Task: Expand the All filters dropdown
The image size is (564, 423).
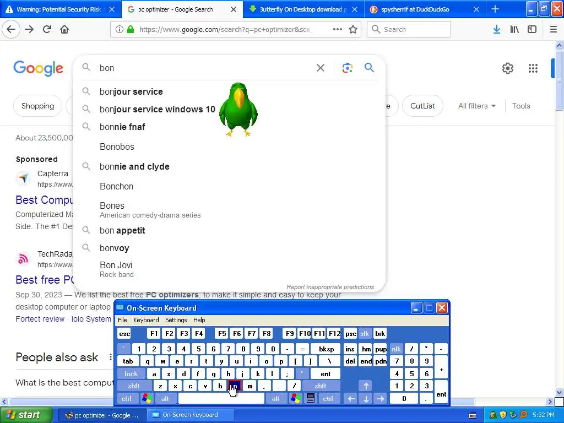Action: coord(477,106)
